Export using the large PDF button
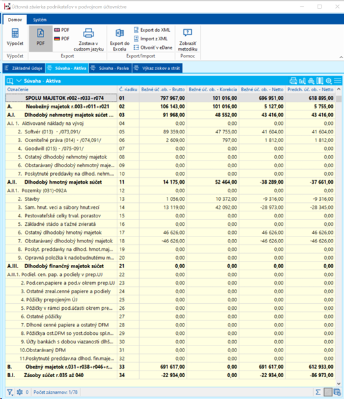The image size is (344, 399). pos(41,38)
